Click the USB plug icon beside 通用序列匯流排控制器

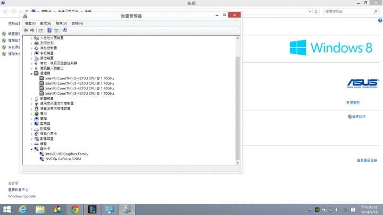click(x=36, y=104)
